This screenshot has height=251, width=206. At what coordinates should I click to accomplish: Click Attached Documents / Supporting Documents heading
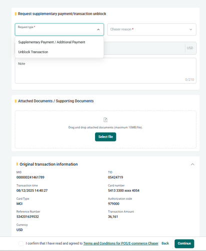(x=56, y=101)
